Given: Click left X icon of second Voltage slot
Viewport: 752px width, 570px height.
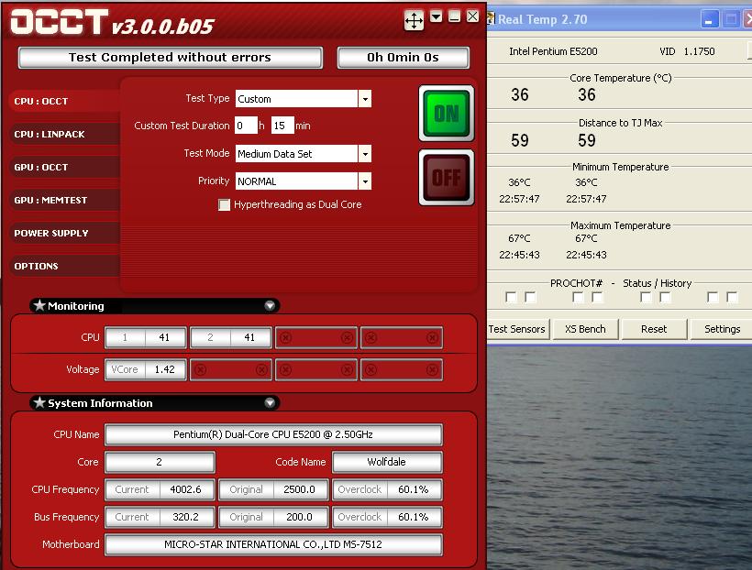Looking at the screenshot, I should point(201,369).
